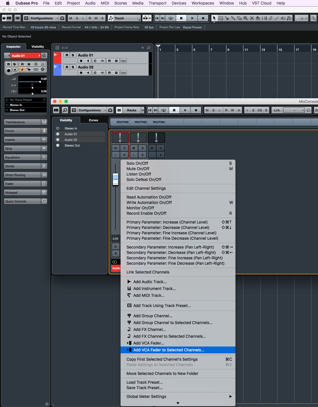318x407 pixels.
Task: Click MixConsole Find Channels magnifier icon
Action: 65,110
